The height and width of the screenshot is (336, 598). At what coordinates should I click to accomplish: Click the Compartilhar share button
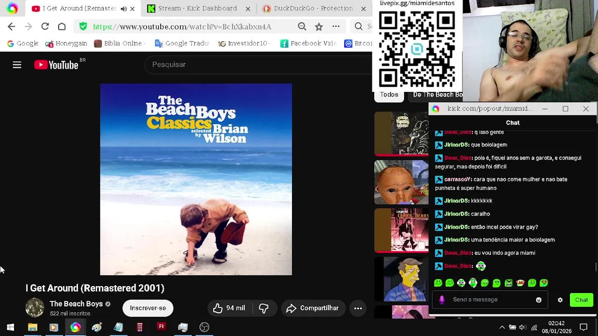pyautogui.click(x=313, y=308)
